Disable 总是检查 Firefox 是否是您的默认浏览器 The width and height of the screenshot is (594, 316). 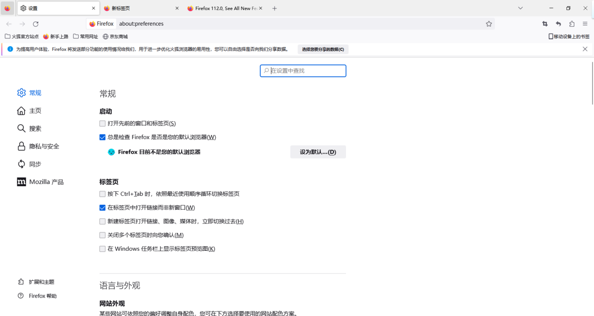(x=102, y=137)
